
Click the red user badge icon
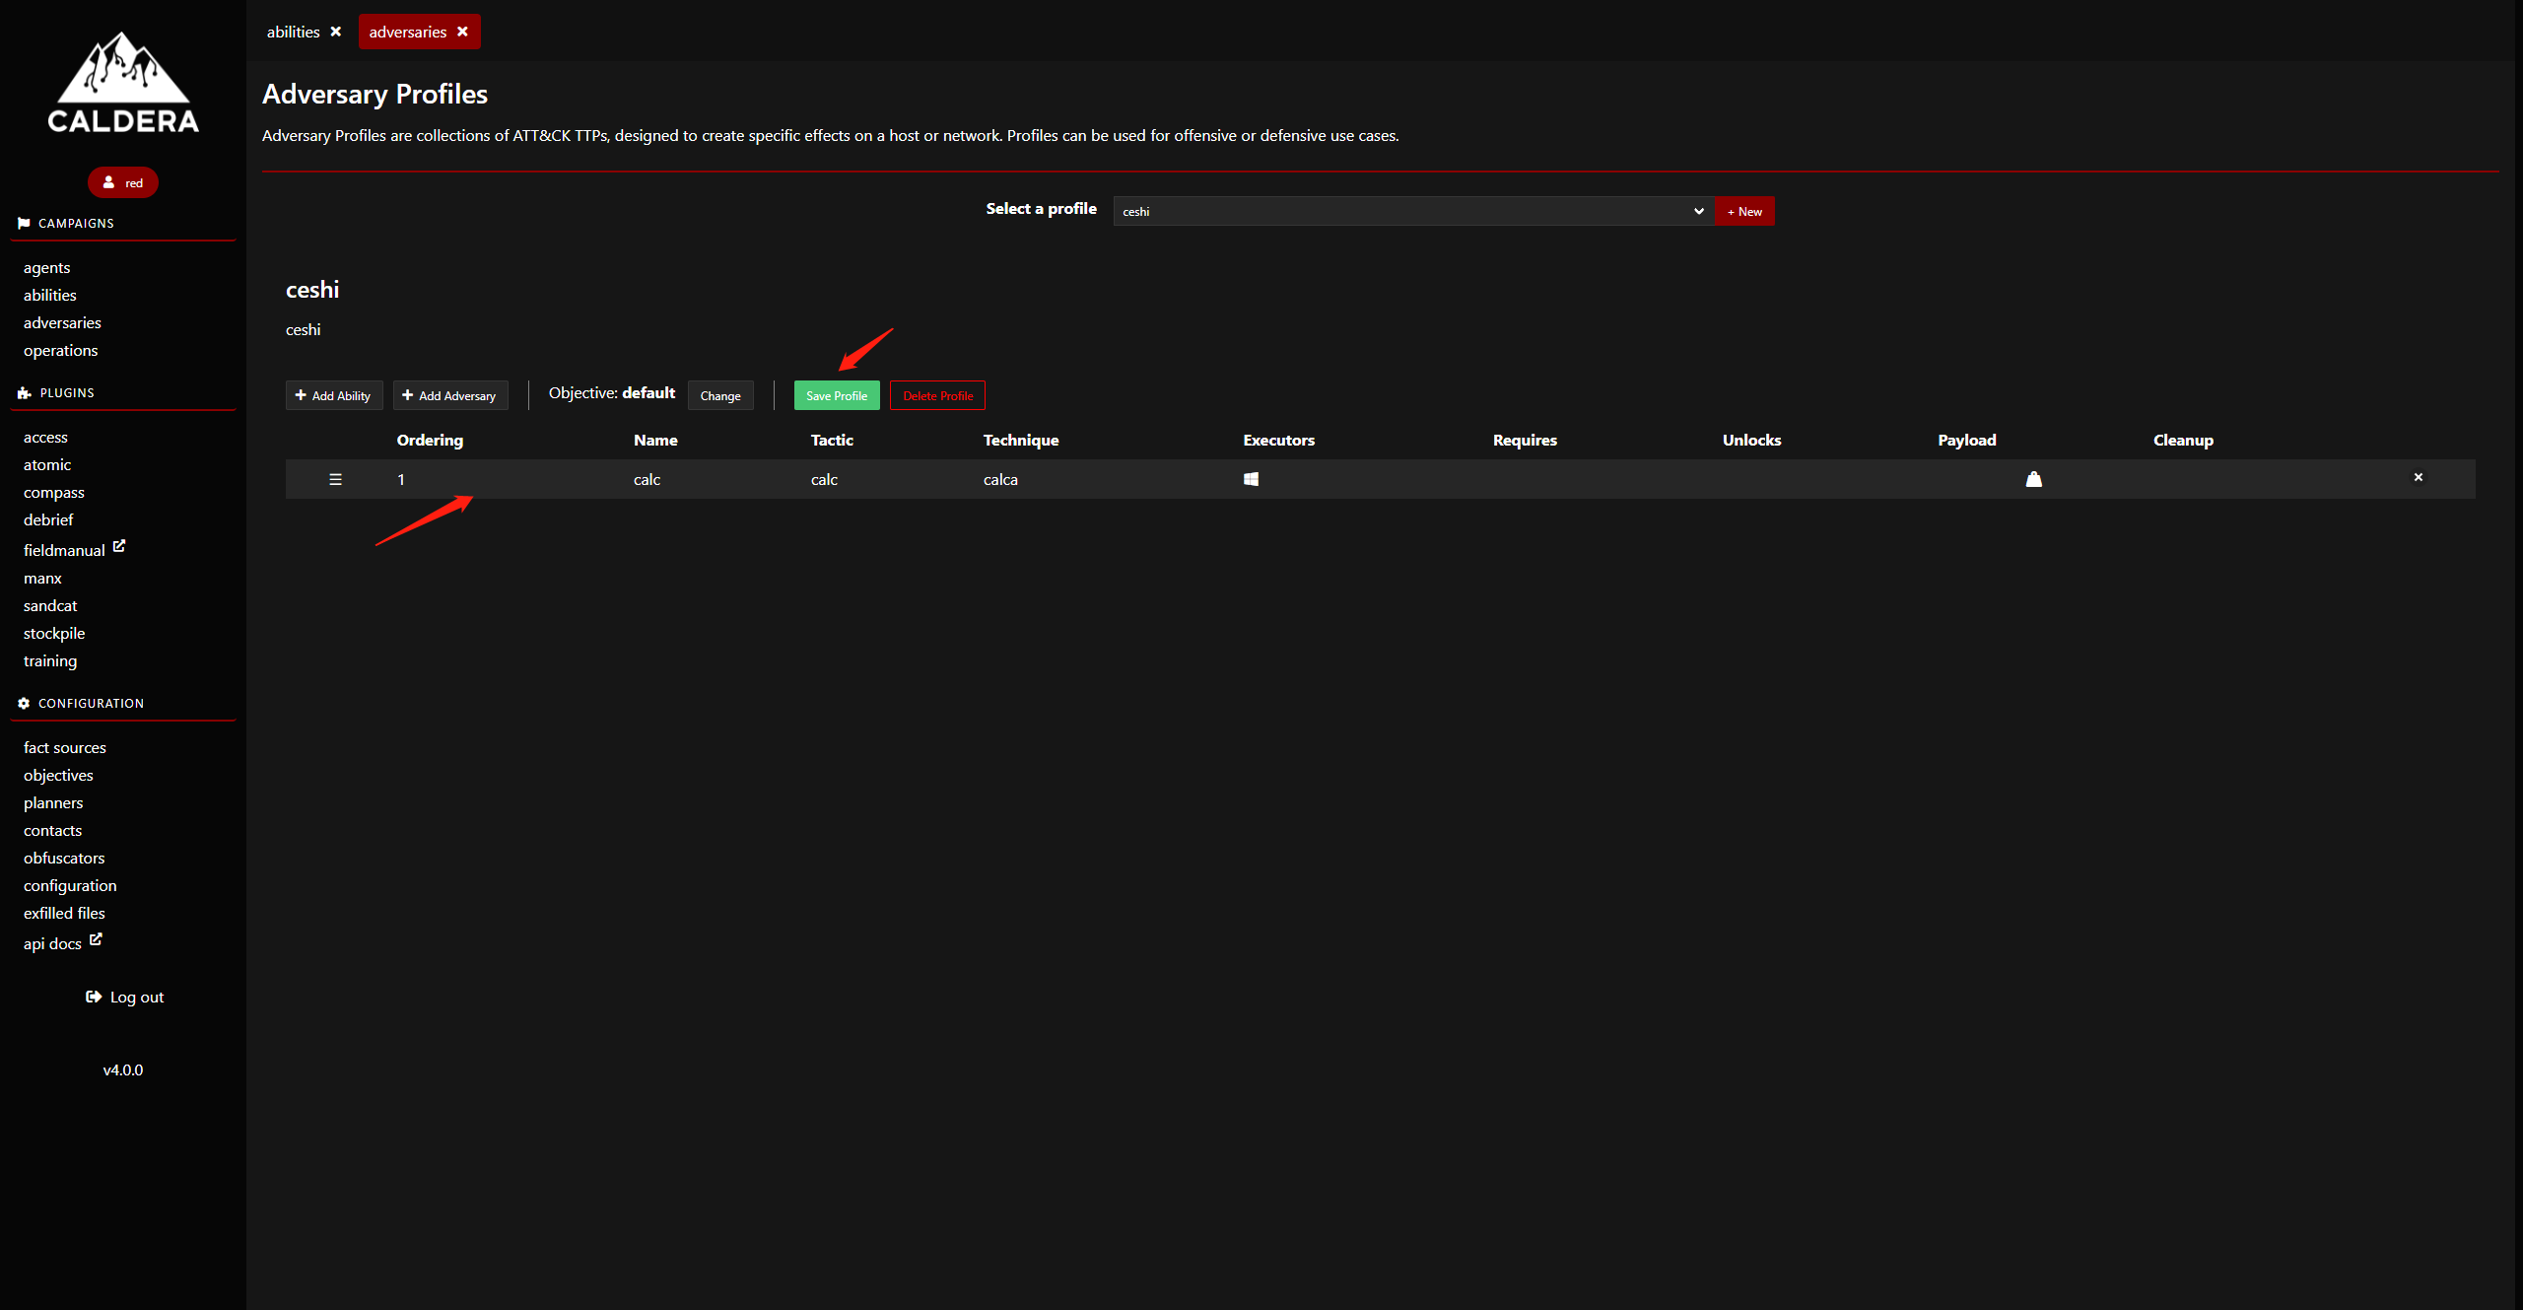tap(107, 182)
